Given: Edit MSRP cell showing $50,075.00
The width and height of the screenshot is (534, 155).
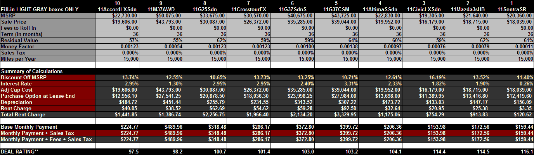Looking at the screenshot, I should click(x=162, y=15).
